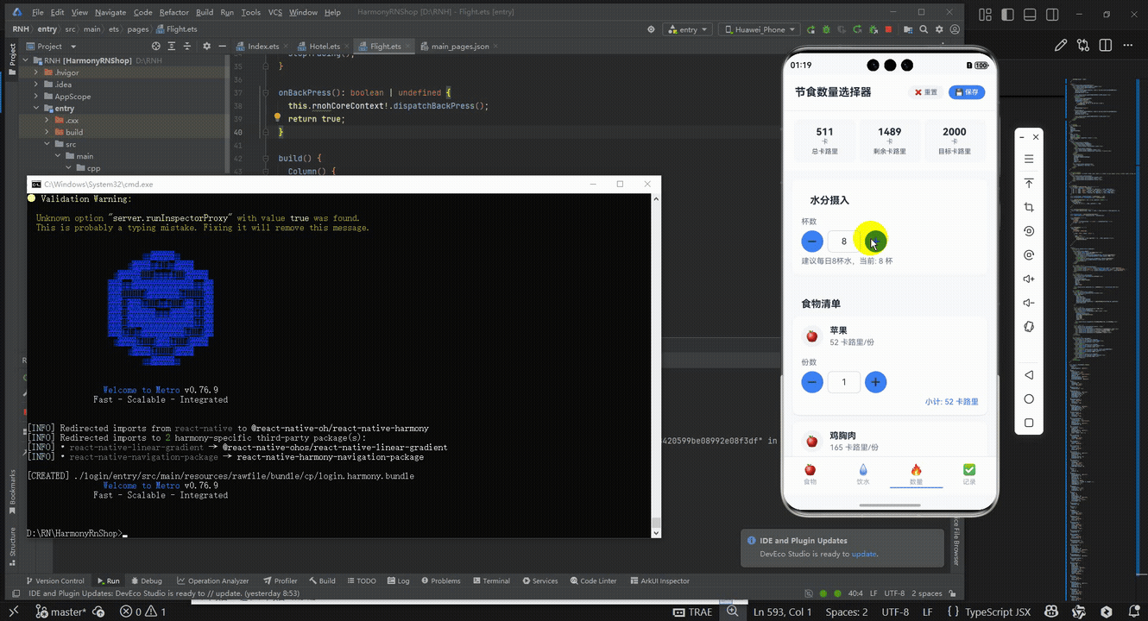Image resolution: width=1148 pixels, height=621 pixels.
Task: Collapse the entry folder in project tree
Action: point(36,109)
